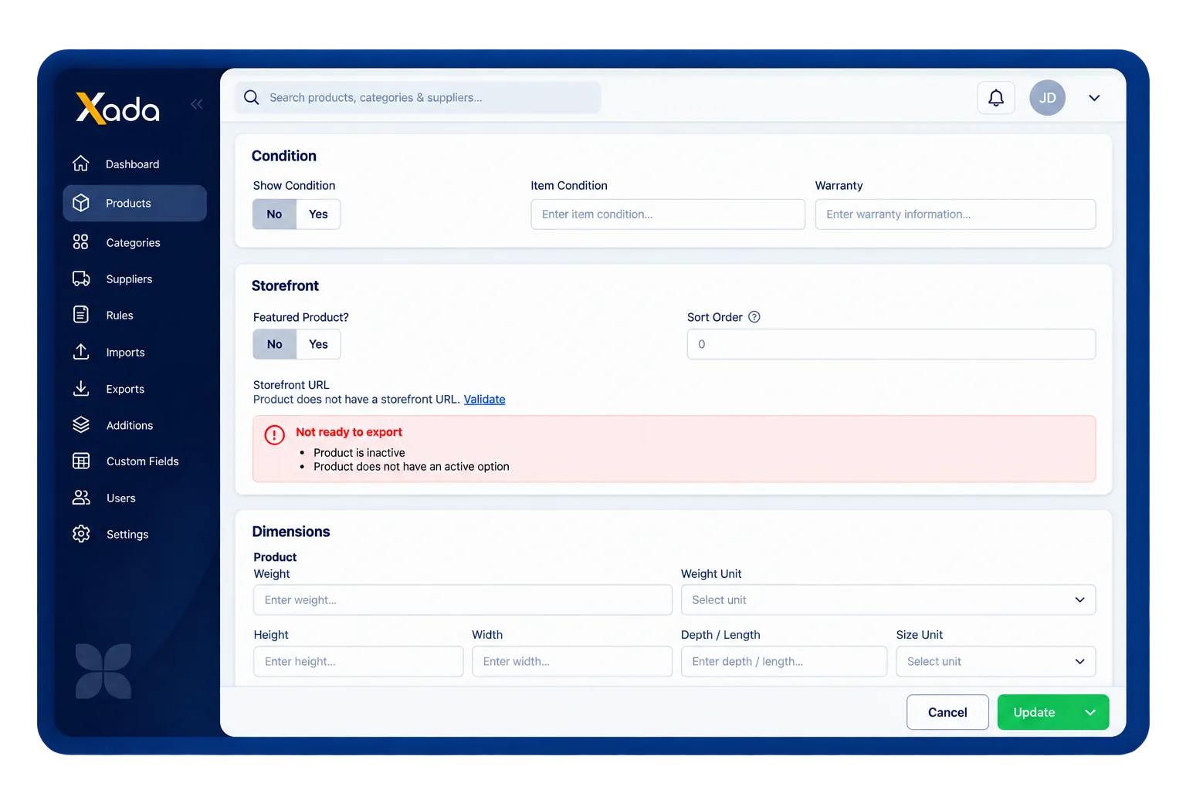Viewport: 1186px width, 790px height.
Task: Click the search magnifier icon
Action: 252,97
